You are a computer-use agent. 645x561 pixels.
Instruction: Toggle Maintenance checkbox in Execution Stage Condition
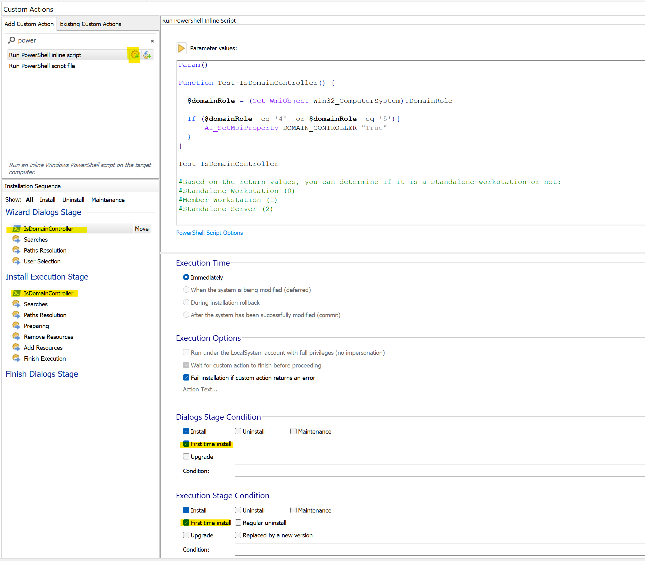(293, 510)
